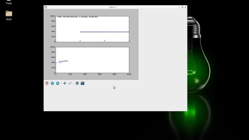Viewport: 249px width, 140px height.
Task: Click the "800" x-axis label of lower plot
Action: point(114,74)
